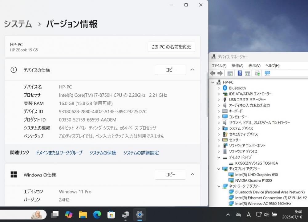Select Intel(R) Ethernet Connection (7) I219-LM #2
This screenshot has height=222, width=308.
pyautogui.click(x=268, y=198)
